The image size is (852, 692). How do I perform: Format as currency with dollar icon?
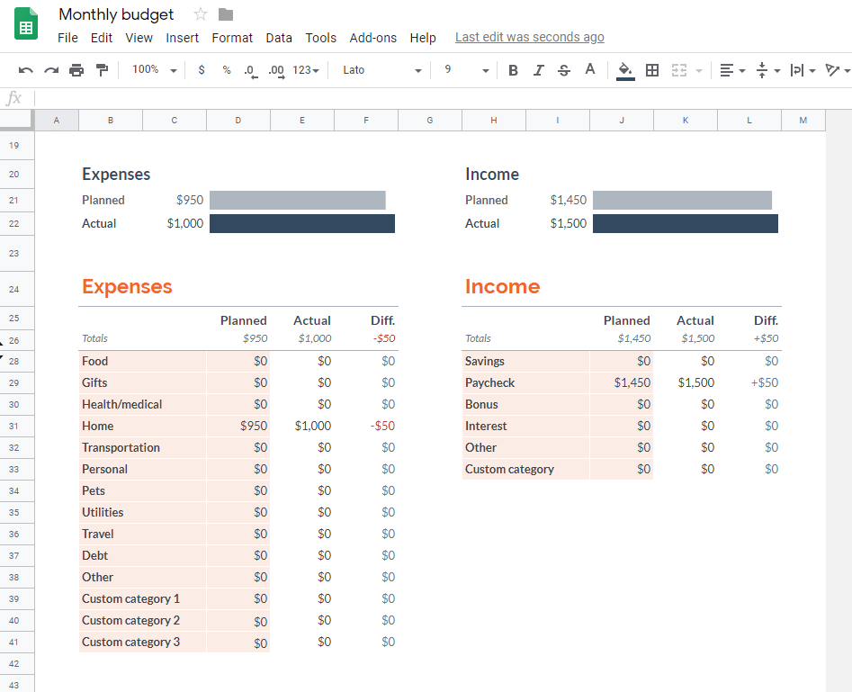pos(202,70)
